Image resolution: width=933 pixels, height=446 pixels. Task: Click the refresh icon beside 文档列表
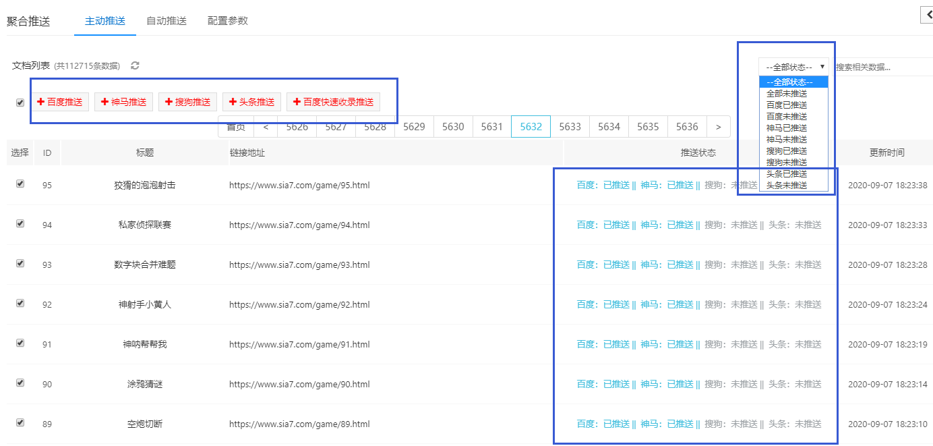point(135,65)
